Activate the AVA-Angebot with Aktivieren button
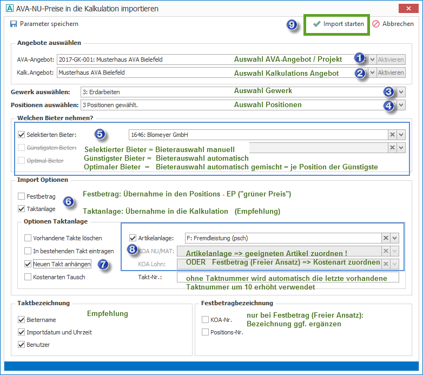Screen dimensions: 423x375 tap(391, 60)
